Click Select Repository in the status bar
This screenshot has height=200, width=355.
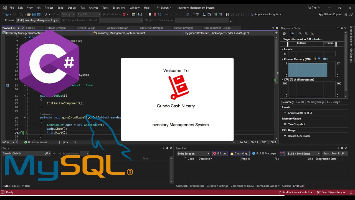click(331, 192)
